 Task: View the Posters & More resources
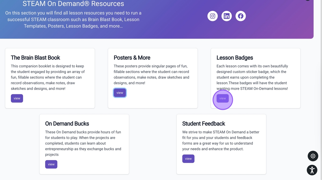click(120, 93)
